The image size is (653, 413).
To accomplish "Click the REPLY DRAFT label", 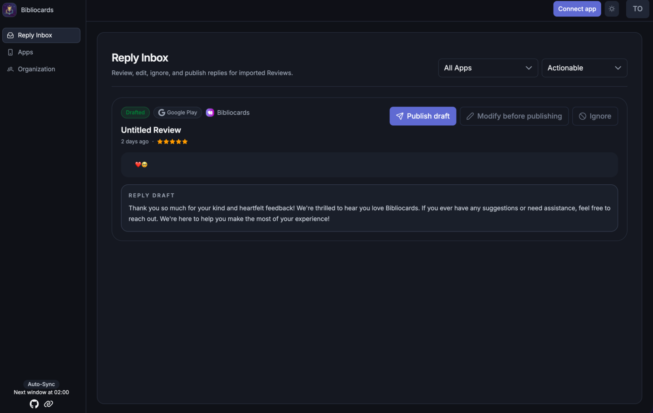I will point(152,195).
